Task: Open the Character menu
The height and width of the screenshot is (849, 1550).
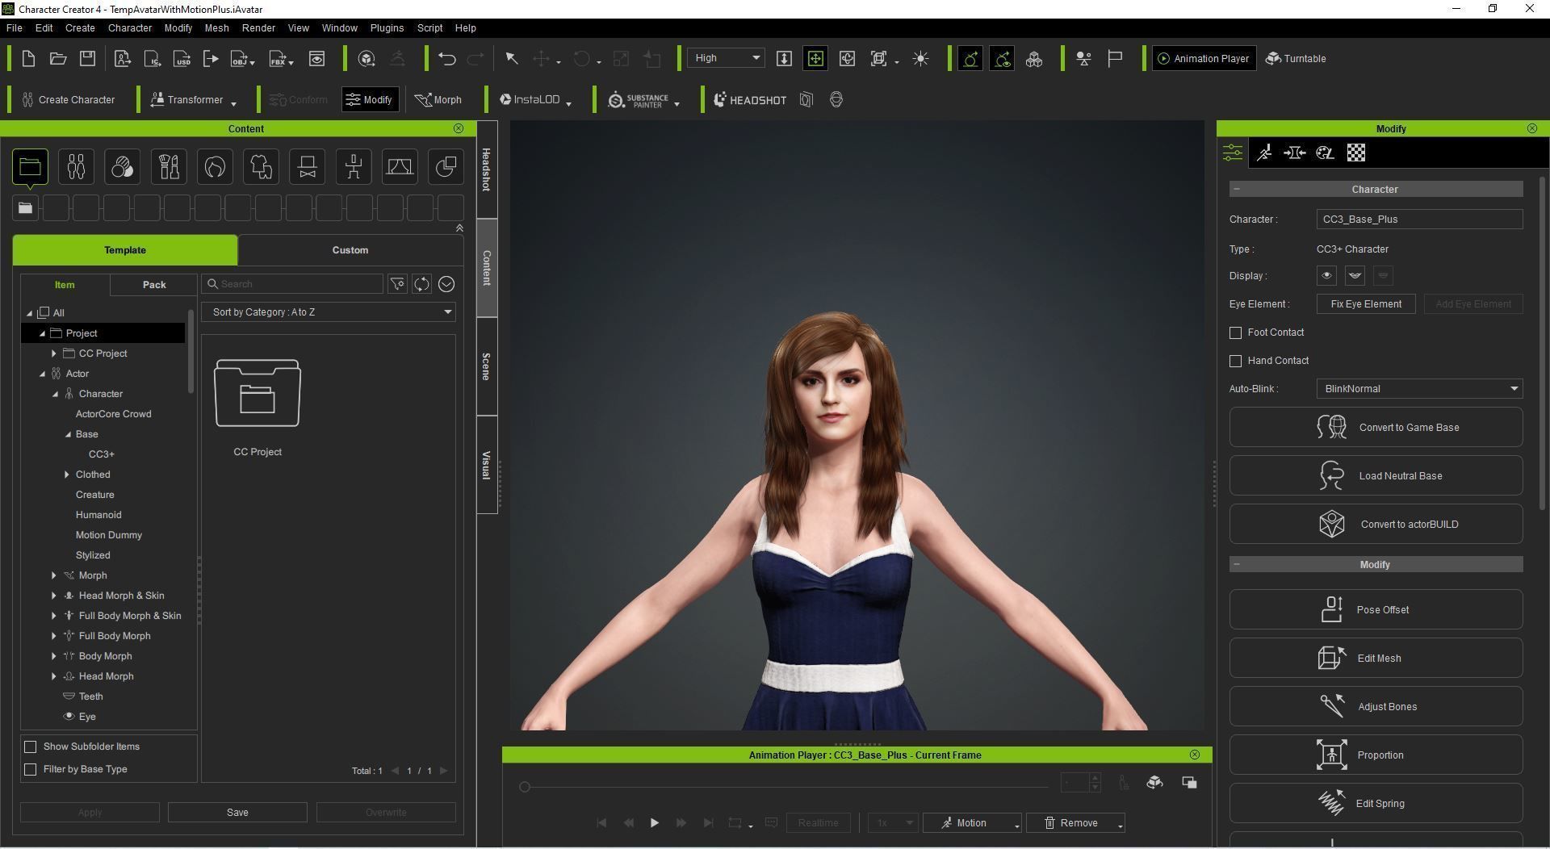Action: pos(130,28)
